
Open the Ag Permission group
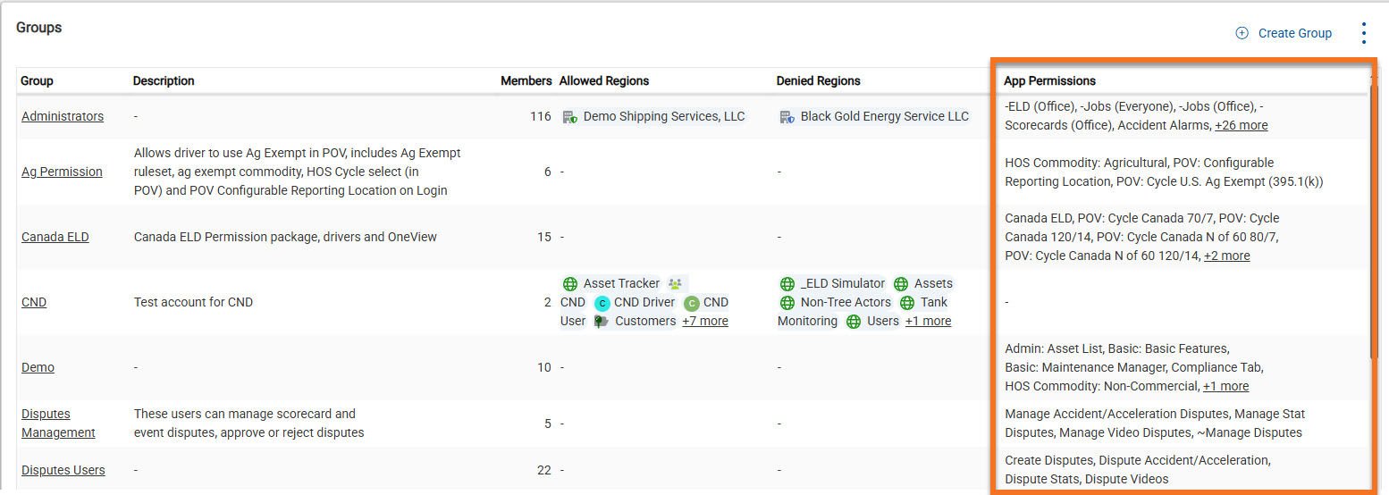tap(62, 172)
